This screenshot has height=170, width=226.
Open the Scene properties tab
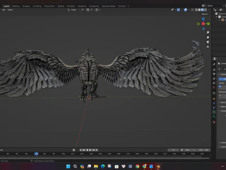[x=214, y=83]
